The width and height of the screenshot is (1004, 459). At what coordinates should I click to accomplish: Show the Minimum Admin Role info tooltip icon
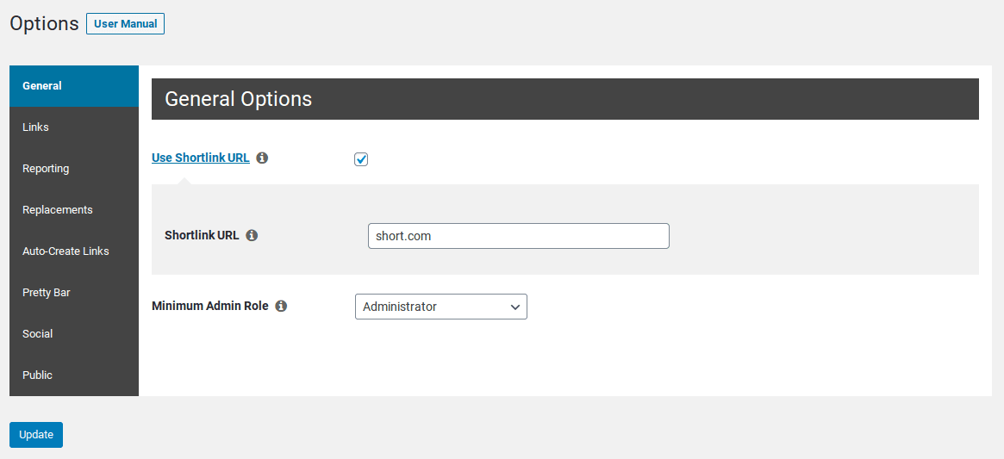(x=281, y=306)
